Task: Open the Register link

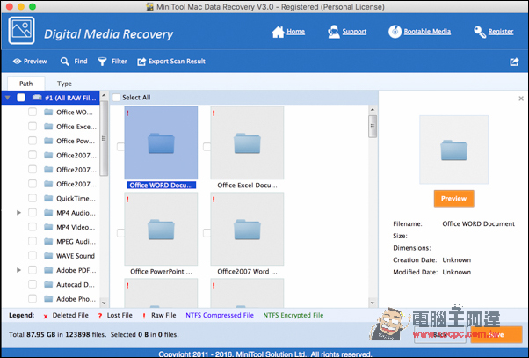Action: pyautogui.click(x=501, y=32)
